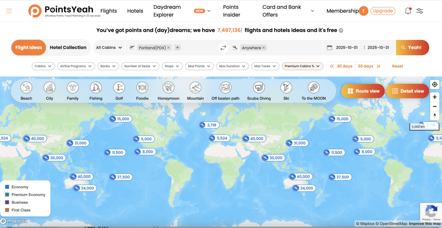The width and height of the screenshot is (442, 228).
Task: Zoom out the map with minus
Action: 435,106
